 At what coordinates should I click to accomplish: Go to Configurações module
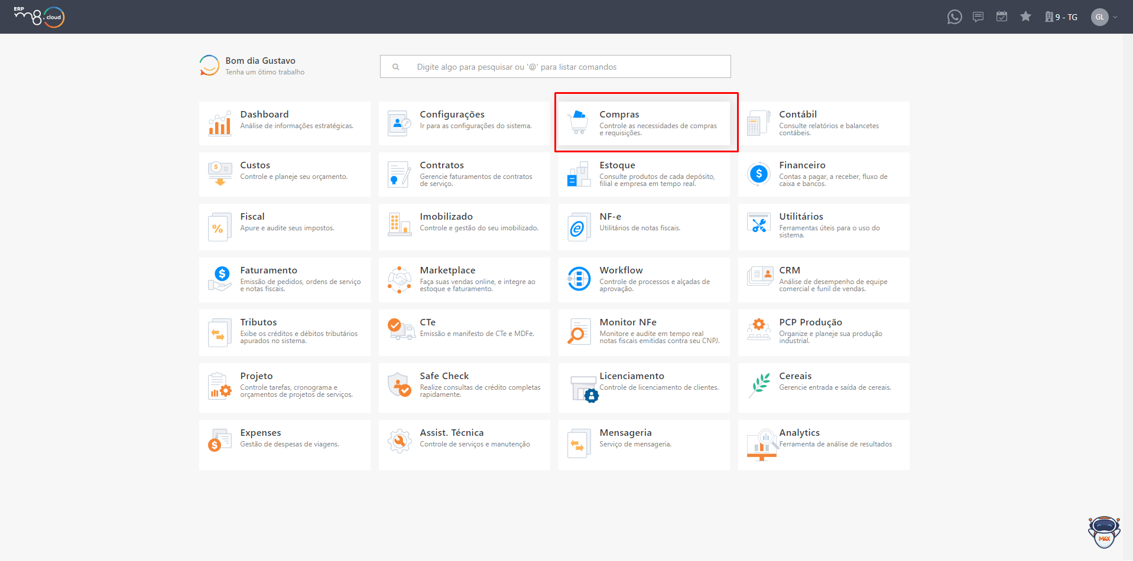[x=465, y=123]
